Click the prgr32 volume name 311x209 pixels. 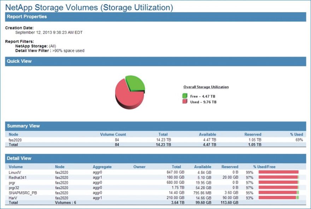(x=14, y=188)
